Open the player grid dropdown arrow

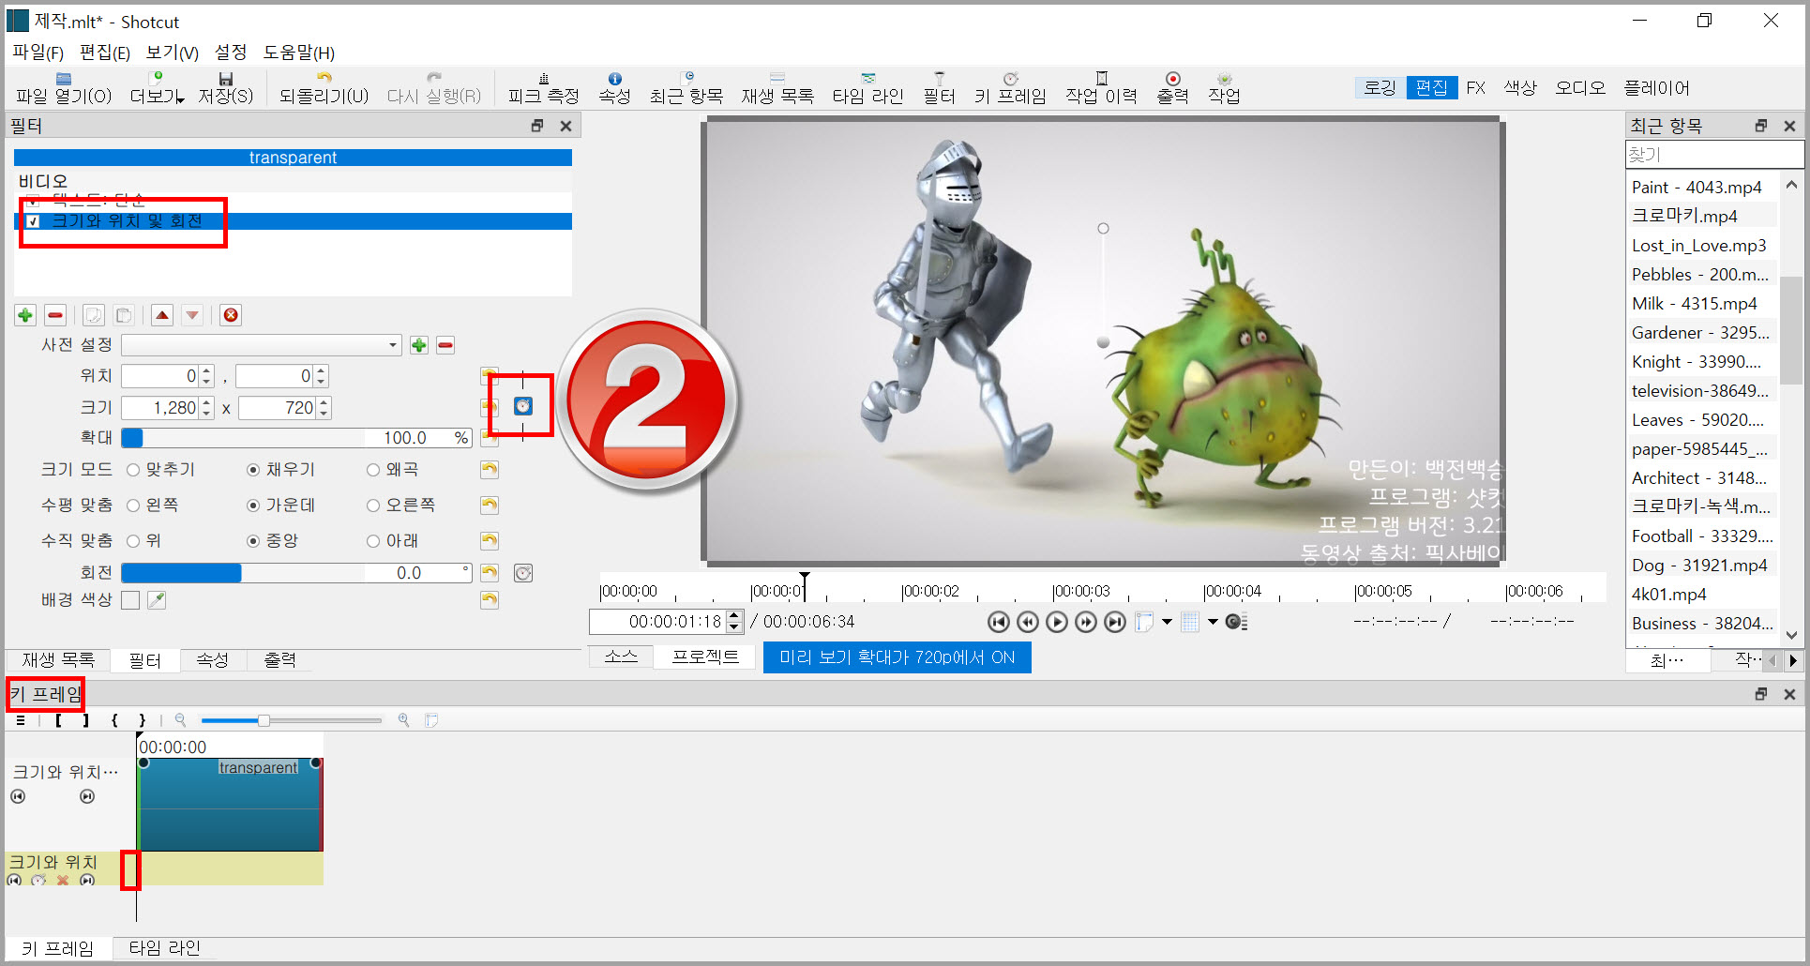[x=1213, y=622]
